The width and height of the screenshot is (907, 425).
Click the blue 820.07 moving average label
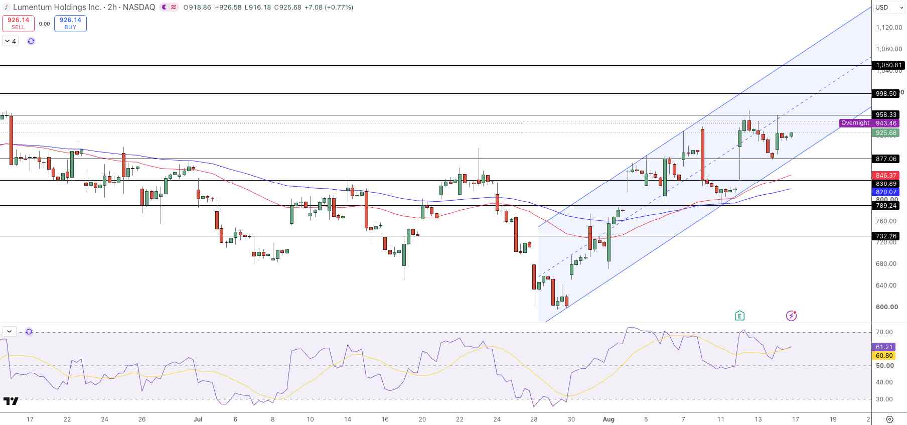pyautogui.click(x=886, y=192)
